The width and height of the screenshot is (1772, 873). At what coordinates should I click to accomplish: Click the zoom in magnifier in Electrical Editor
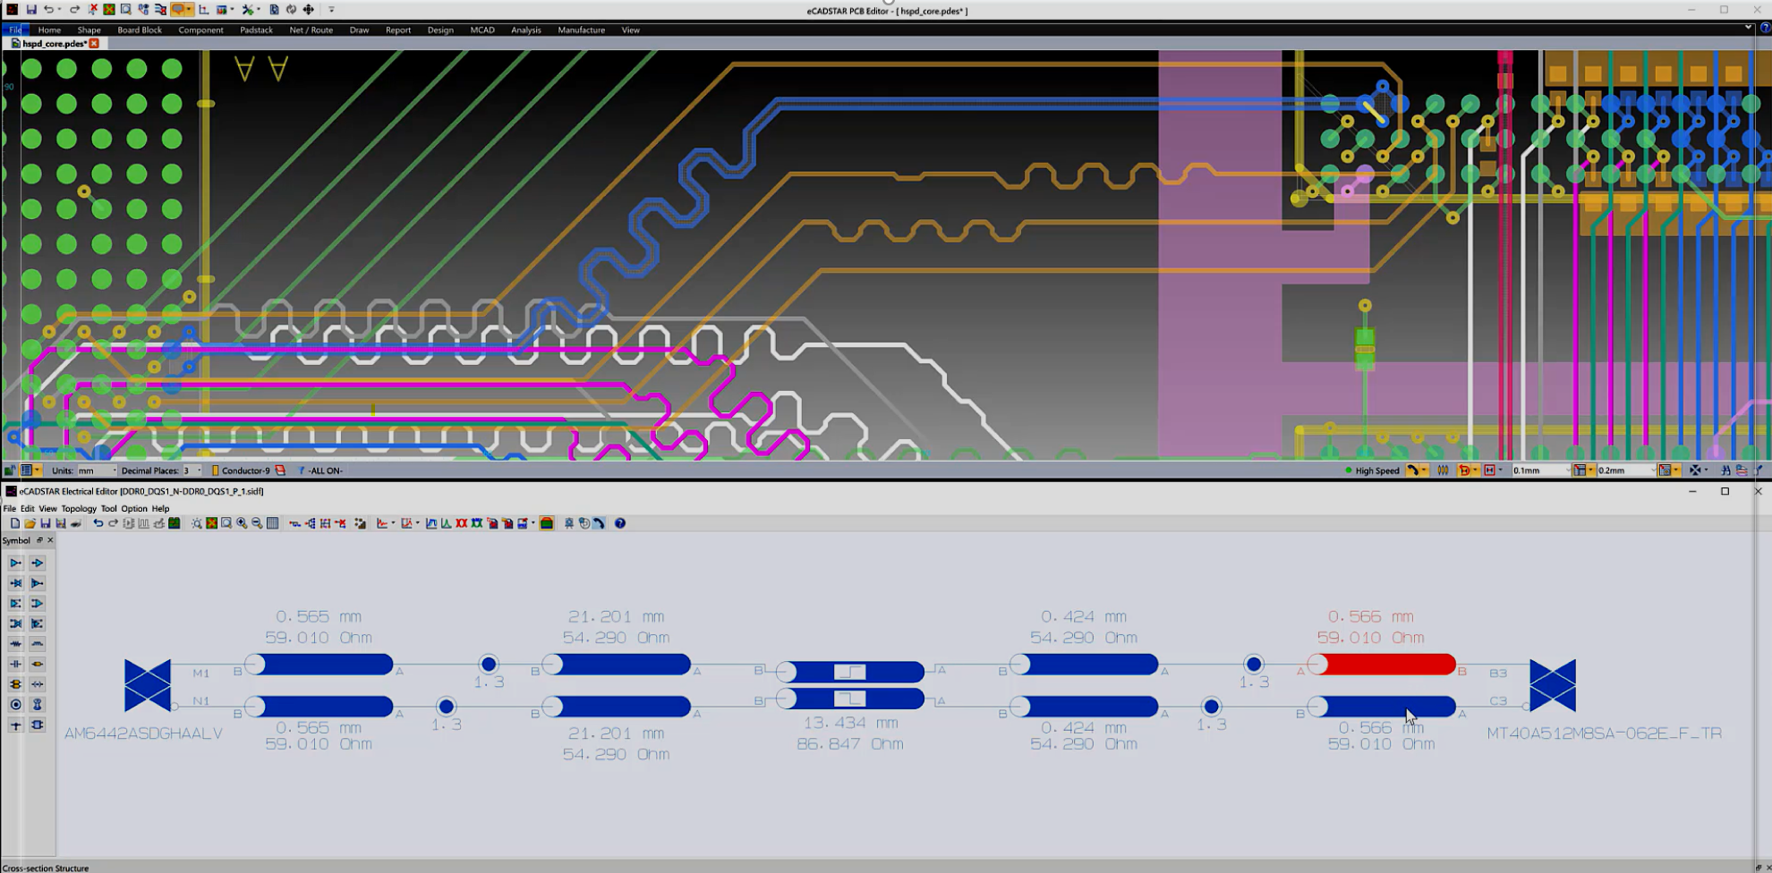pos(242,523)
